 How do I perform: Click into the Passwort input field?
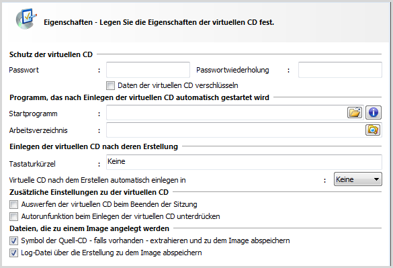(148, 70)
